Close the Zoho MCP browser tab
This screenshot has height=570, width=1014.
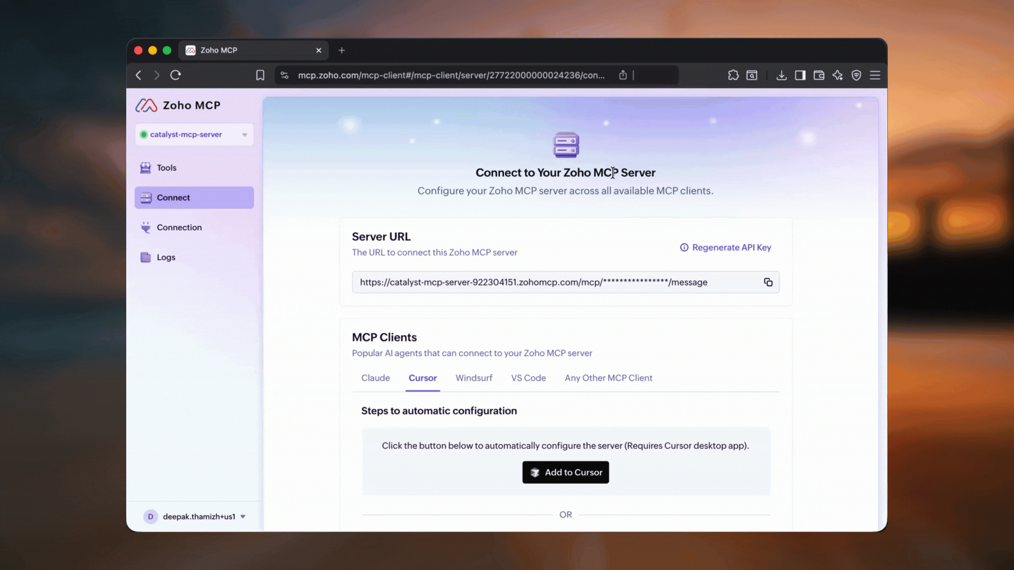click(319, 50)
